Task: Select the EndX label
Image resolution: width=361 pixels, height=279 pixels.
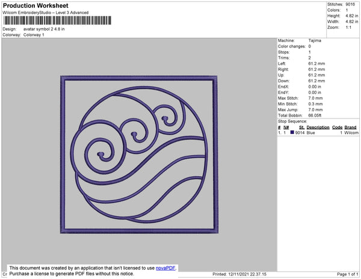Action: click(x=283, y=87)
